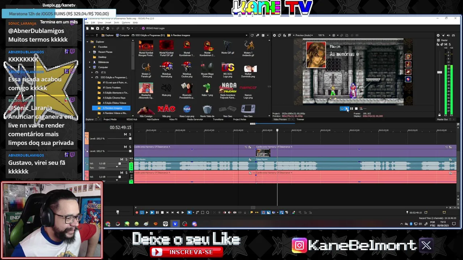This screenshot has width=463, height=260.
Task: Click the Open project folder icon
Action: coord(92,28)
